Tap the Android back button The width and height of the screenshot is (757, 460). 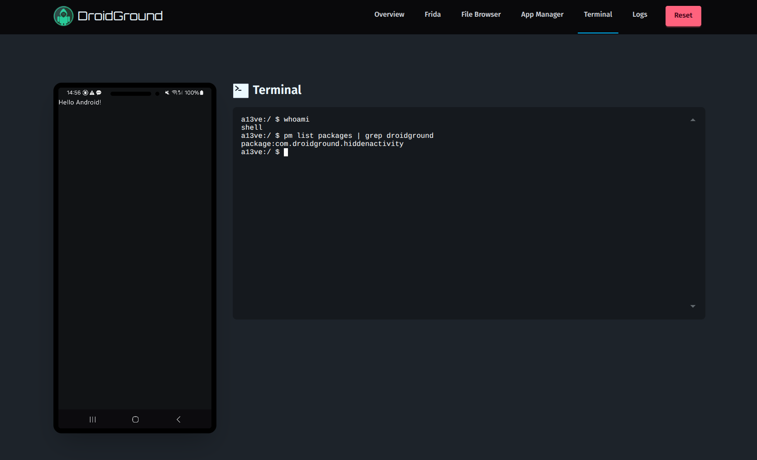point(178,419)
